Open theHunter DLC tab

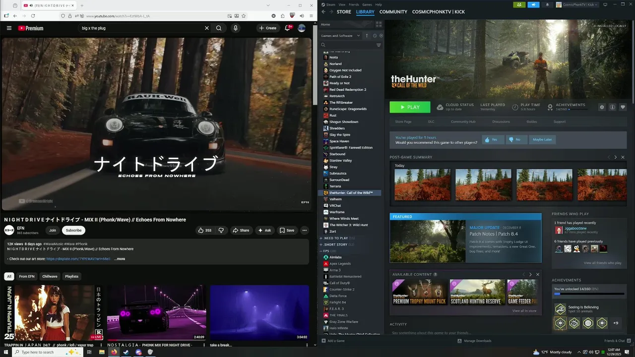click(x=431, y=121)
